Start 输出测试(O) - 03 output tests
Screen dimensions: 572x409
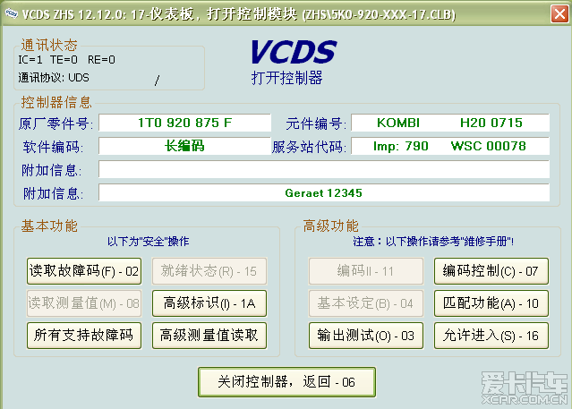coord(366,336)
